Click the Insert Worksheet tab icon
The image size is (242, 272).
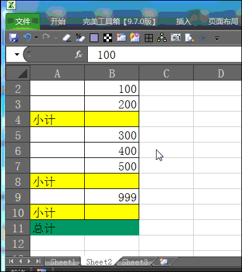(164, 261)
